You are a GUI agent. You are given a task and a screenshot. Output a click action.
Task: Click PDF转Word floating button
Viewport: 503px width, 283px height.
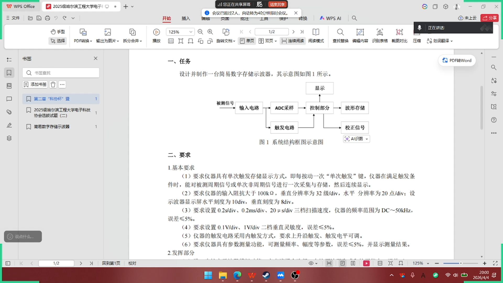point(457,61)
